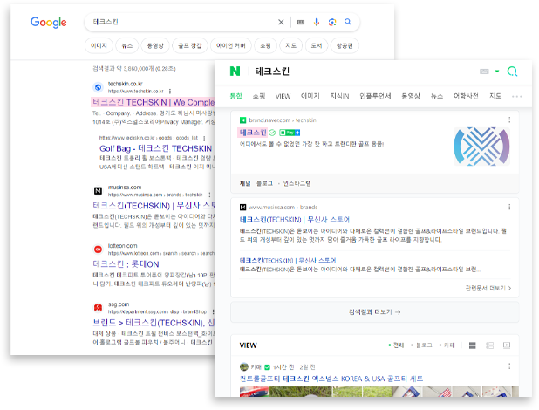This screenshot has height=410, width=539.
Task: Open the 블로그 channel link of brand card
Action: pos(264,183)
